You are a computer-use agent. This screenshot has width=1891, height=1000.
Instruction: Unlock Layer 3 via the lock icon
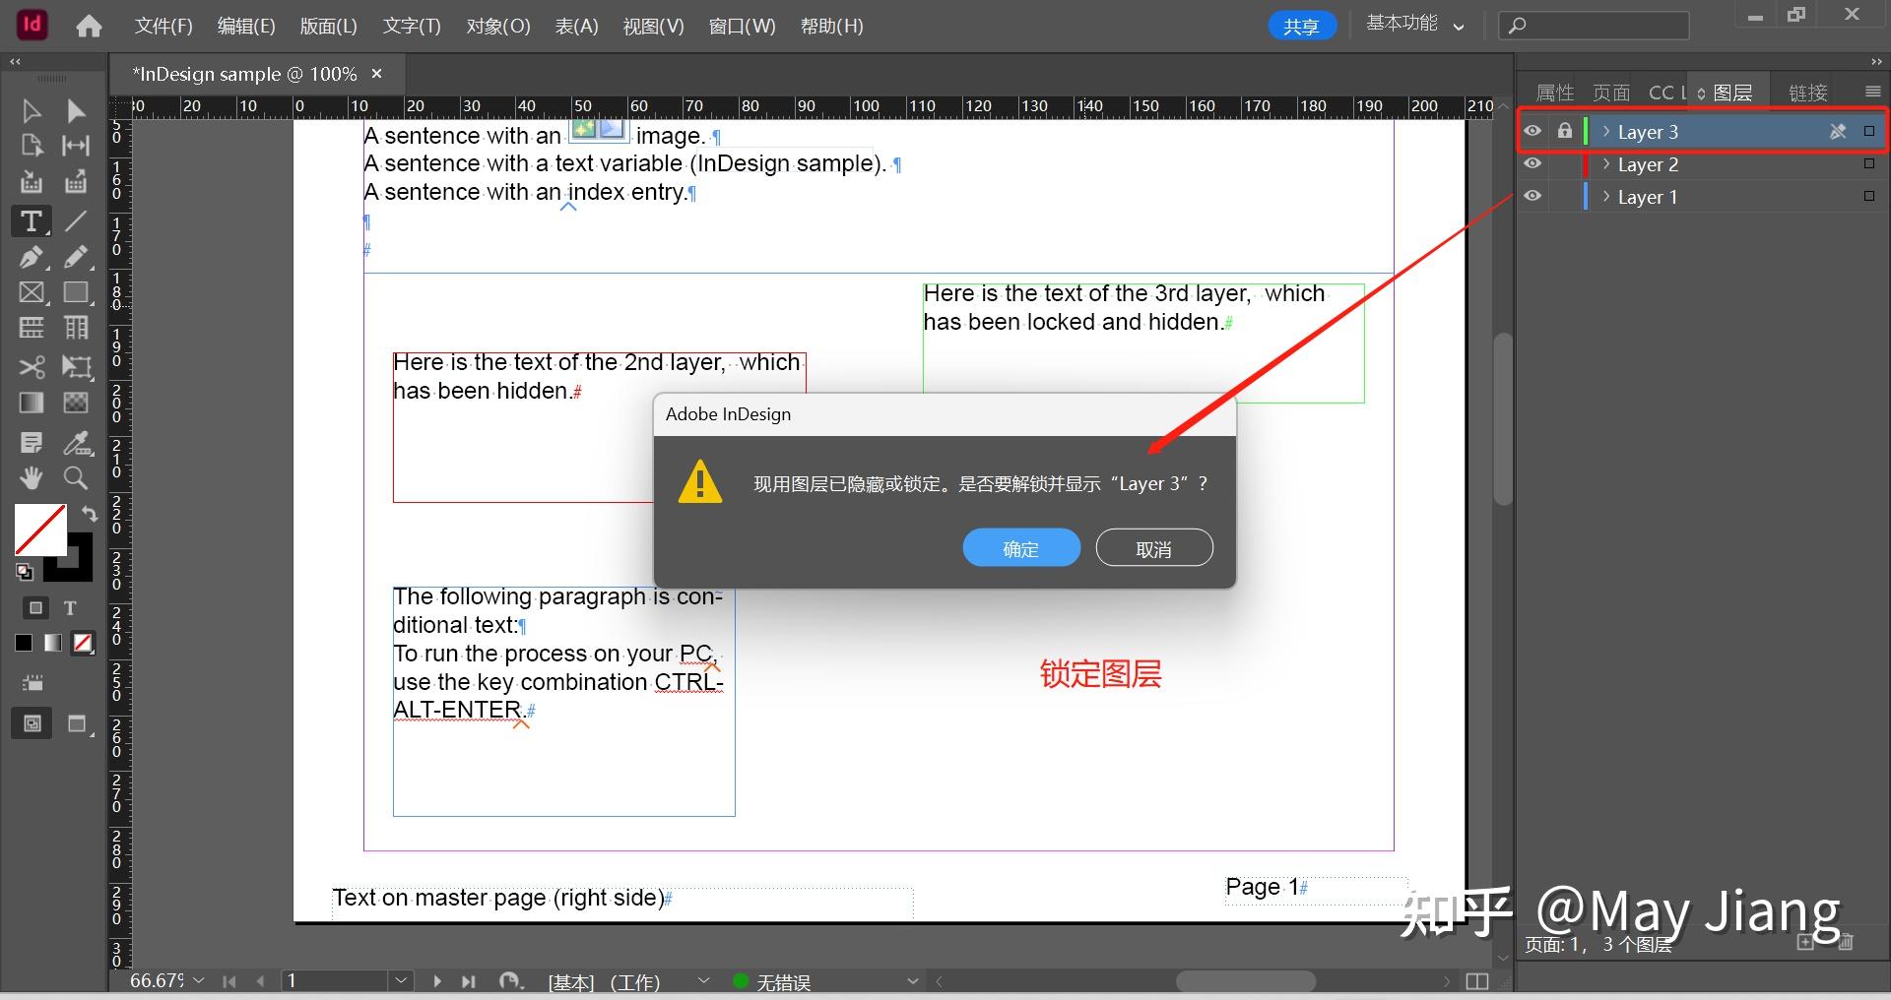click(1565, 130)
